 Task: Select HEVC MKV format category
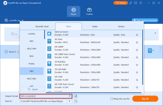(32, 79)
